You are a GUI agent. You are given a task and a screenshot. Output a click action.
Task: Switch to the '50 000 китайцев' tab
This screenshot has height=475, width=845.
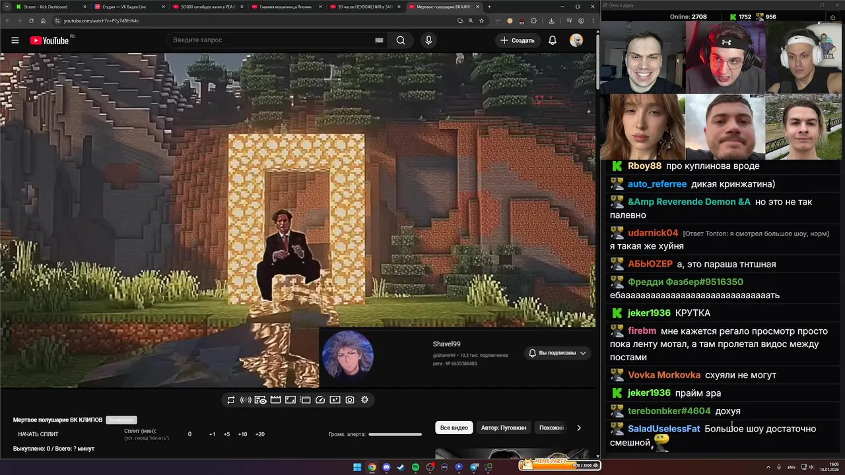click(x=208, y=7)
